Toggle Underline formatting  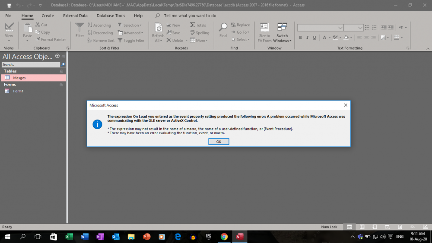click(x=314, y=38)
